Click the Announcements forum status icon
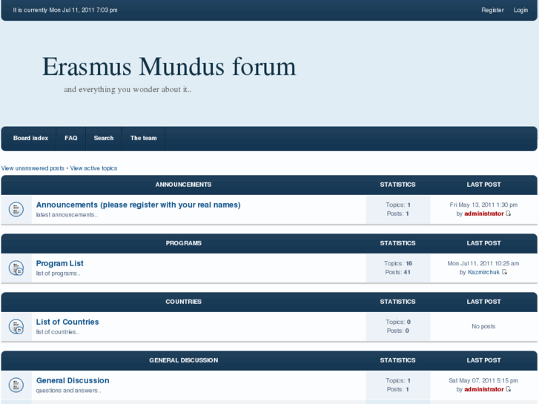The height and width of the screenshot is (404, 539). point(16,209)
